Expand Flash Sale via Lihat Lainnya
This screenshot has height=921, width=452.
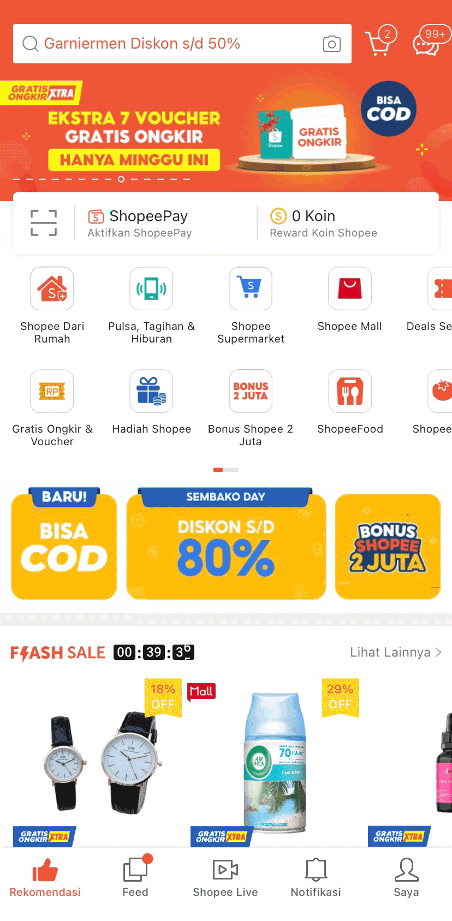click(x=396, y=652)
